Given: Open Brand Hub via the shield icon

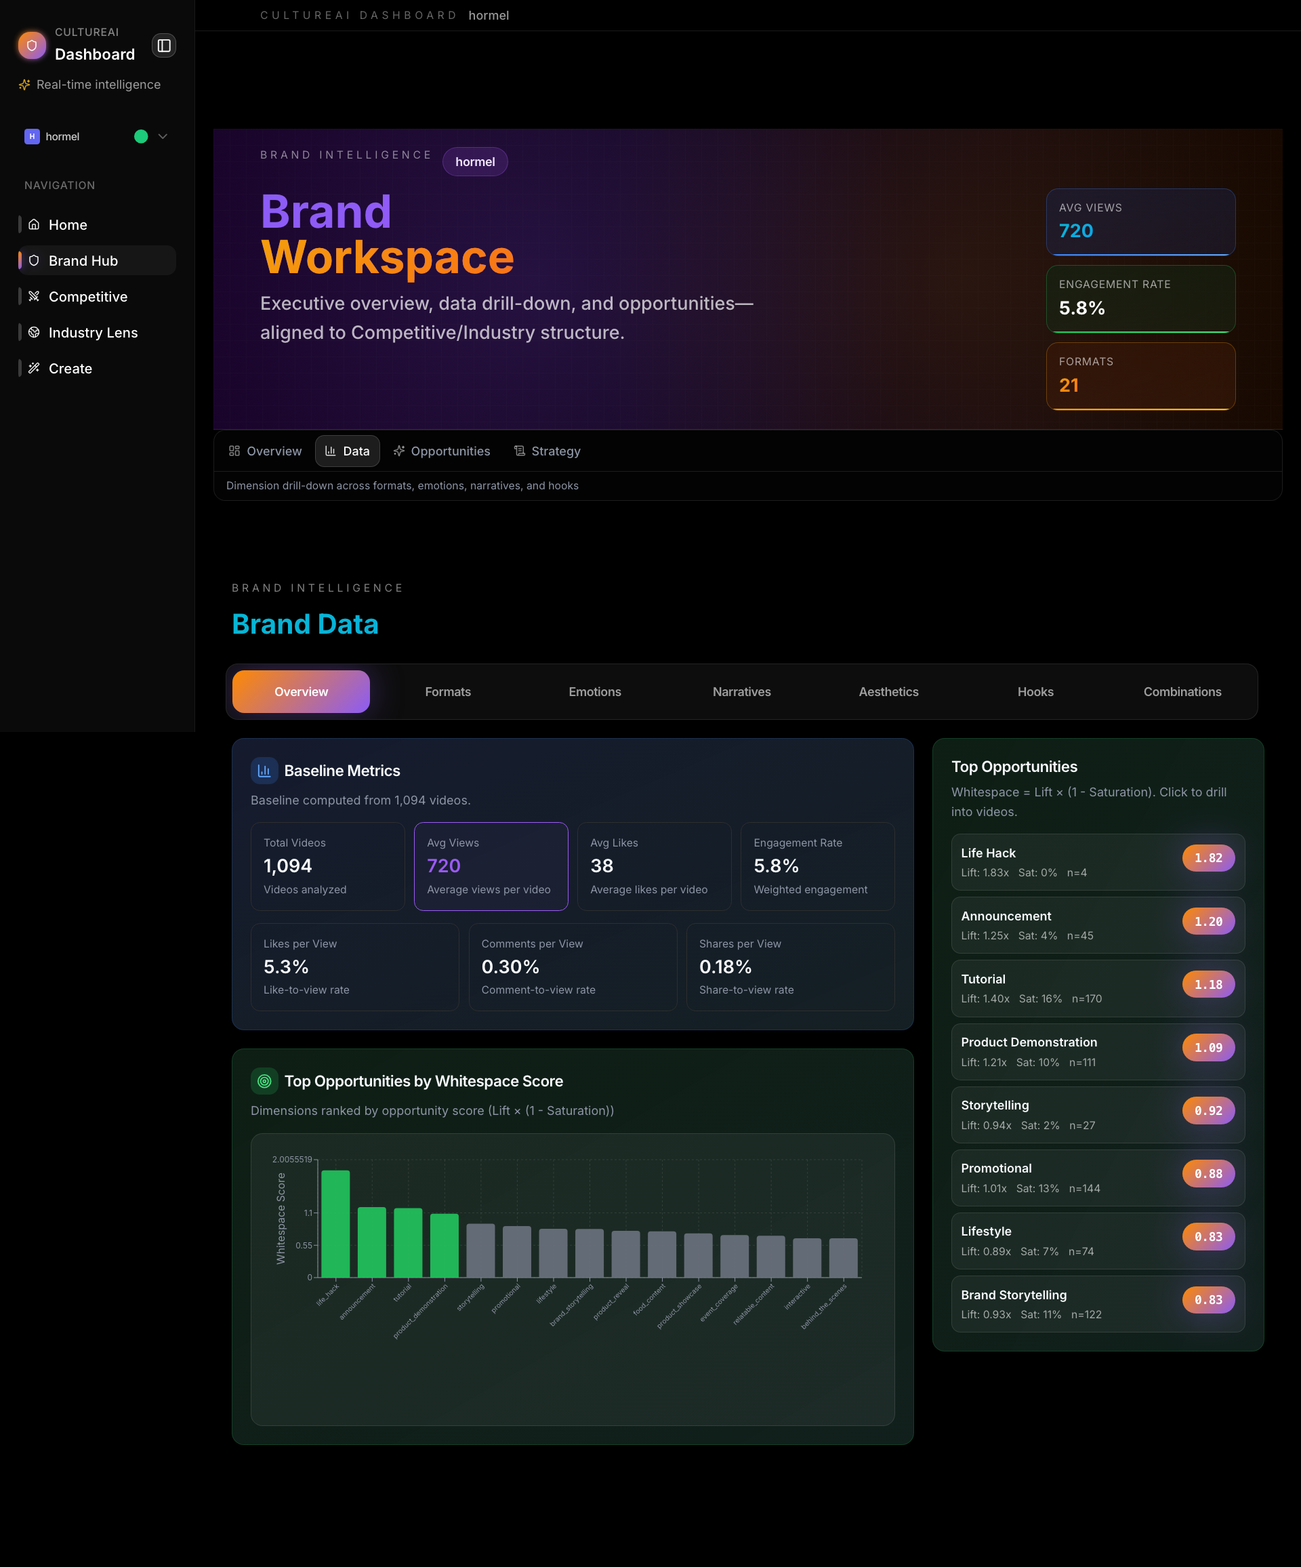Looking at the screenshot, I should tap(33, 260).
